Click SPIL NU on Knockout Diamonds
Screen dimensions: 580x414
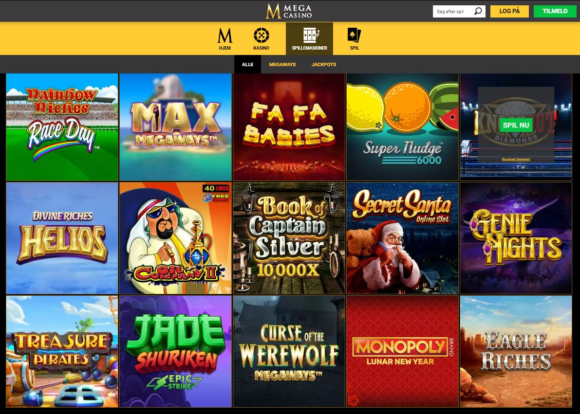tap(516, 125)
